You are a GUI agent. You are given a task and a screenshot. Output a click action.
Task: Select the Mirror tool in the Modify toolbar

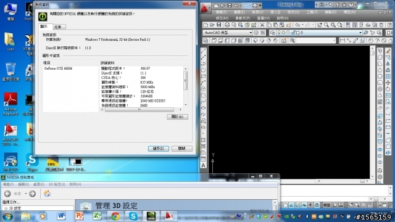click(388, 64)
